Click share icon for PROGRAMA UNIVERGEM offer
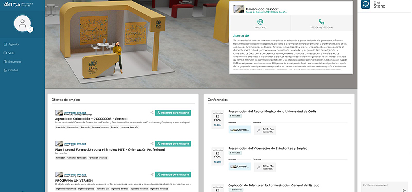The image size is (412, 192). click(x=152, y=174)
